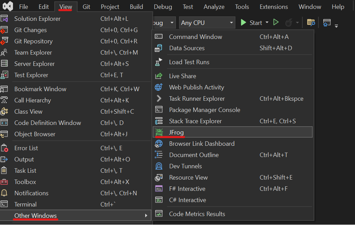Viewport: 355px width, 225px height.
Task: Click the Web Publish Activity globe icon
Action: point(159,87)
